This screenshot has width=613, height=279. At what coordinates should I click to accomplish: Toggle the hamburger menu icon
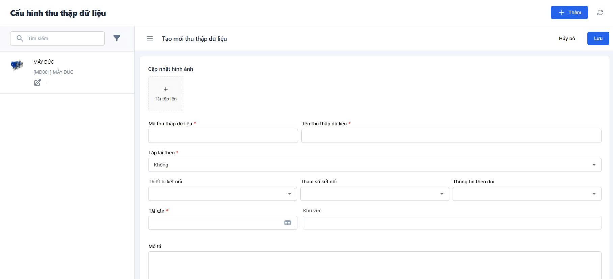[x=150, y=39]
